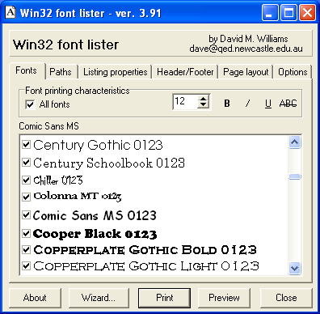Toggle the Bold formatting button
The width and height of the screenshot is (320, 314).
[x=227, y=104]
